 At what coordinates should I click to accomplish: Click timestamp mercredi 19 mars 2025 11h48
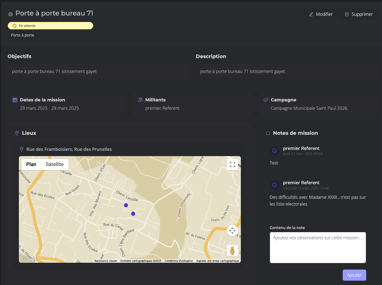pyautogui.click(x=306, y=188)
